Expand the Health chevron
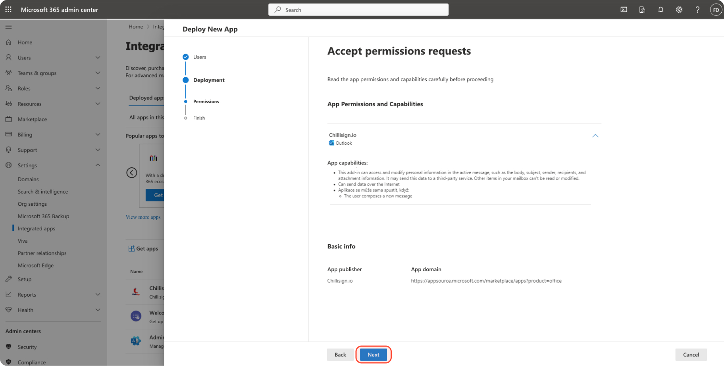 tap(98, 310)
